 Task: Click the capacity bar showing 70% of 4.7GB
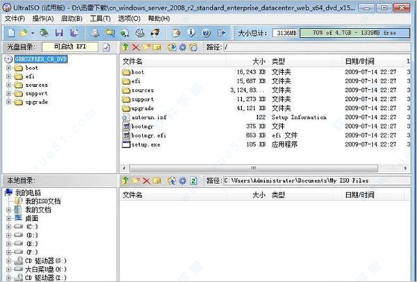(x=355, y=33)
